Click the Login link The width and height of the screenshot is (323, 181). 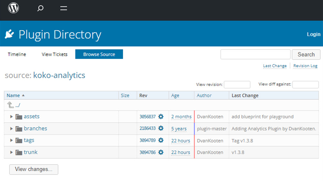click(x=314, y=34)
